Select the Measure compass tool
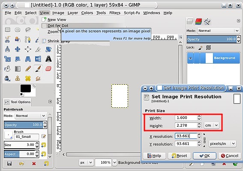This screenshot has width=243, height=171. pyautogui.click(x=7, y=49)
